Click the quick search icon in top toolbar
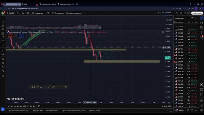 [x=177, y=13]
